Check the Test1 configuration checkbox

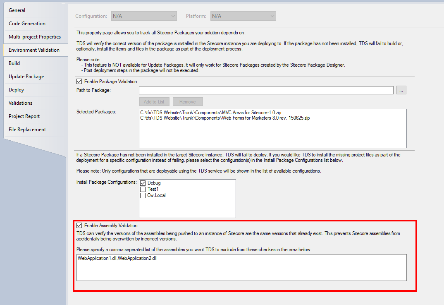click(143, 190)
